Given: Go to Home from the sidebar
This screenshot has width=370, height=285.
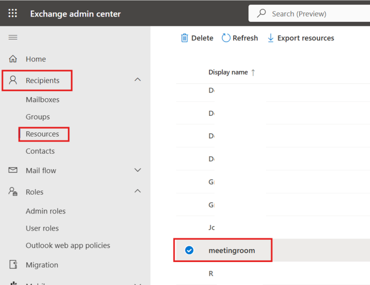Looking at the screenshot, I should click(x=35, y=59).
